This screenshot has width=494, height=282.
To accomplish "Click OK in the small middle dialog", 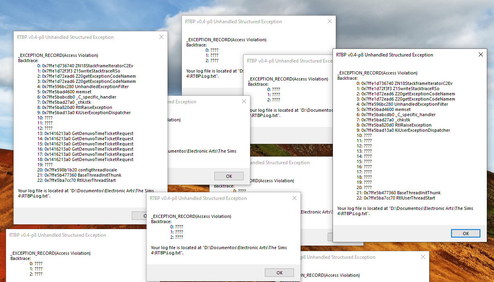I will click(x=229, y=176).
